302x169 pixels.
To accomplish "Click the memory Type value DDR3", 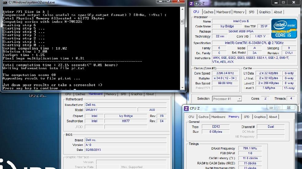I will (216, 127).
